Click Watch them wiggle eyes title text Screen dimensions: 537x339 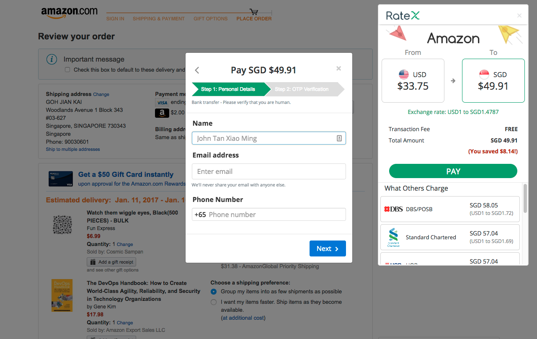132,217
